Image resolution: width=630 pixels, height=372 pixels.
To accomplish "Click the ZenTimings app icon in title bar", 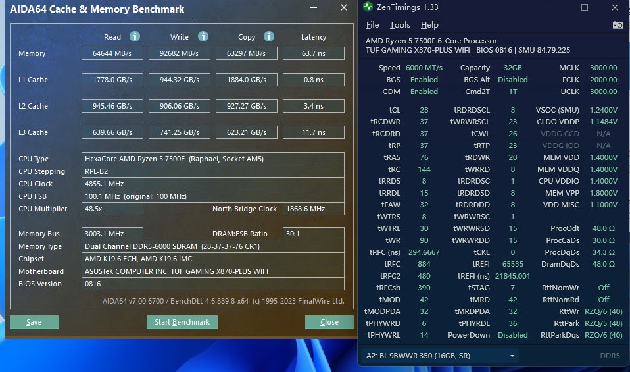I will (x=368, y=7).
